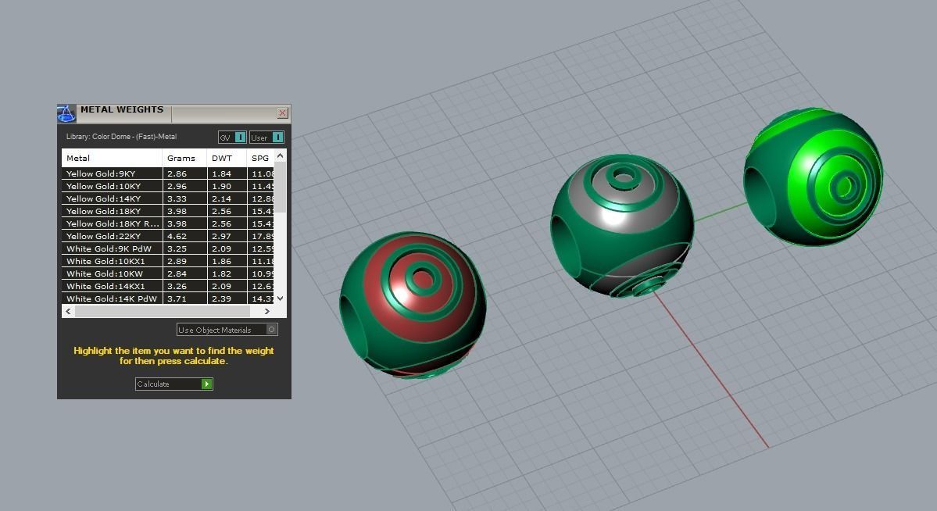Select the Yellow Gold:14KY row
The image size is (937, 511).
click(168, 199)
